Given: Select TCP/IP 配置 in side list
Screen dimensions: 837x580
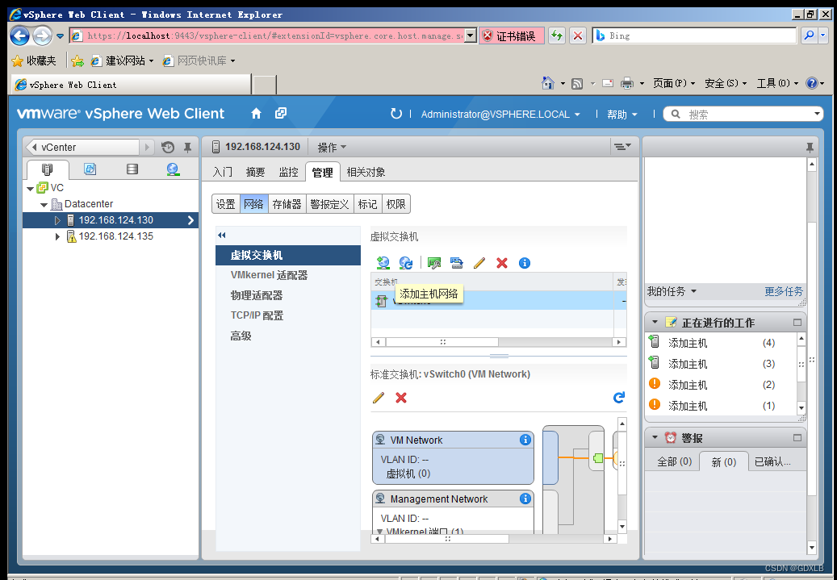Looking at the screenshot, I should pos(288,315).
